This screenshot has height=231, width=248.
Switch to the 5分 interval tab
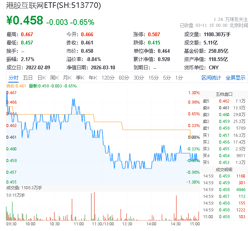pos(167,78)
